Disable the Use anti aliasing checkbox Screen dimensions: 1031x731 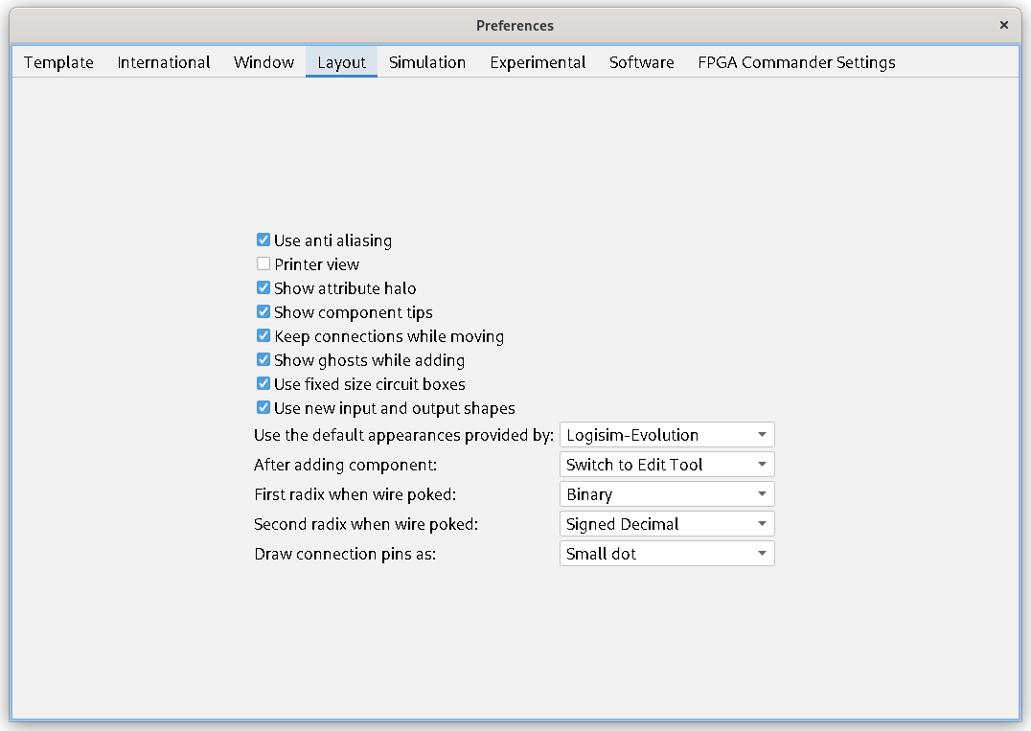pyautogui.click(x=263, y=240)
